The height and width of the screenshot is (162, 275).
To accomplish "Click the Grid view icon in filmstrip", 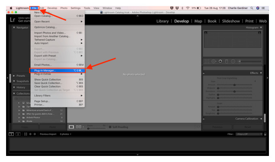I will (x=25, y=134).
